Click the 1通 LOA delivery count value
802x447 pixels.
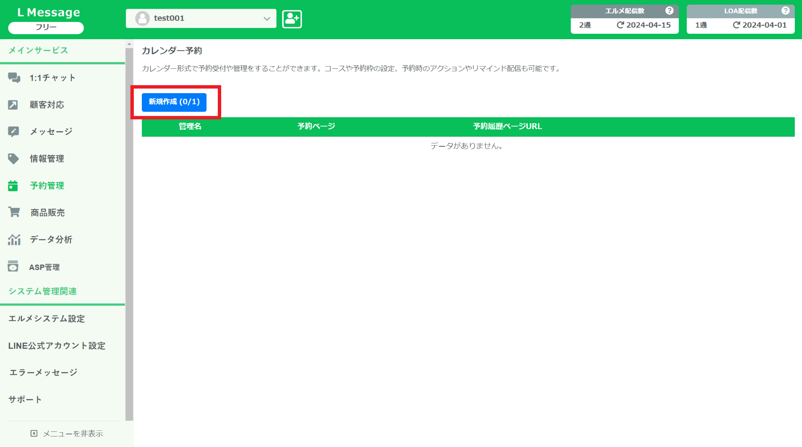click(701, 25)
